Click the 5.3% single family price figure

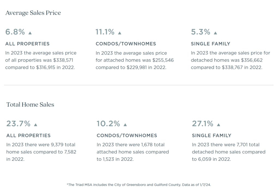point(201,32)
